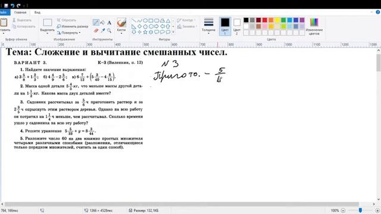
Task: Choose the Down arrow shape
Action: 133,32
